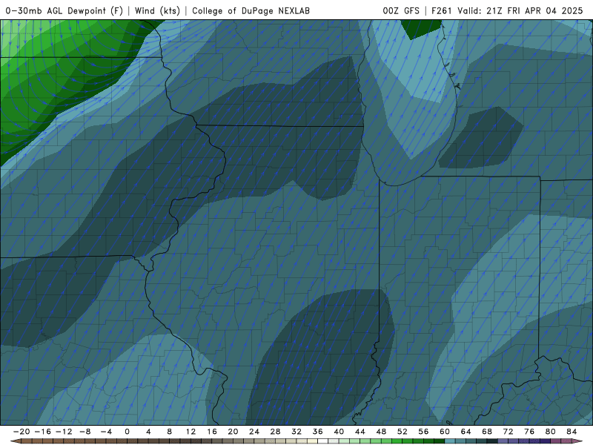The width and height of the screenshot is (593, 445).
Task: Click the "68" legend value
Action: (x=487, y=432)
